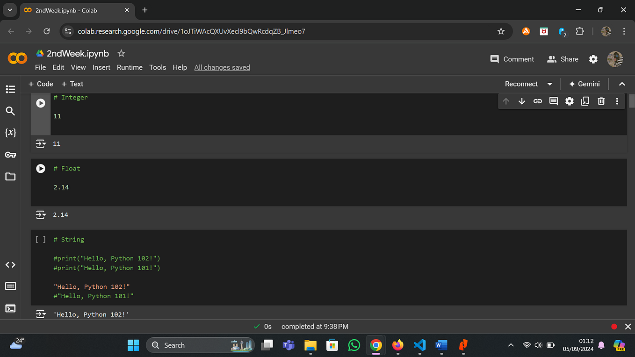Image resolution: width=635 pixels, height=357 pixels.
Task: Open the Runtime menu
Action: pyautogui.click(x=130, y=67)
